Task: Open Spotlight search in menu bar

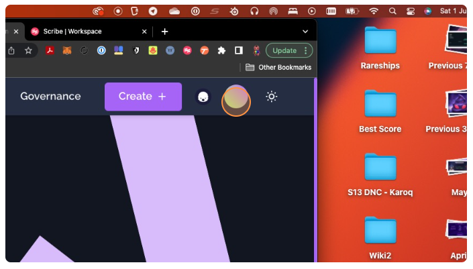Action: click(392, 11)
